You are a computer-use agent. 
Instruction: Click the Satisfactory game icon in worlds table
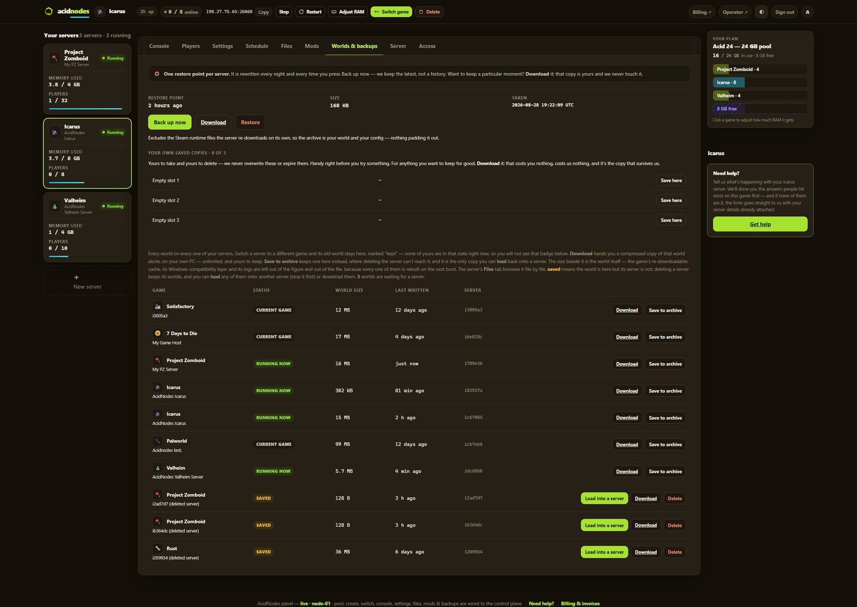point(157,307)
